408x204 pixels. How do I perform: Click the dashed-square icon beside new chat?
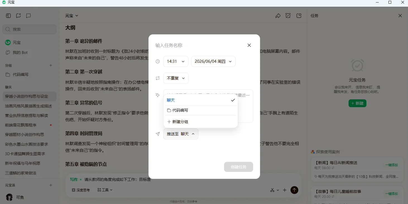[x=28, y=16]
